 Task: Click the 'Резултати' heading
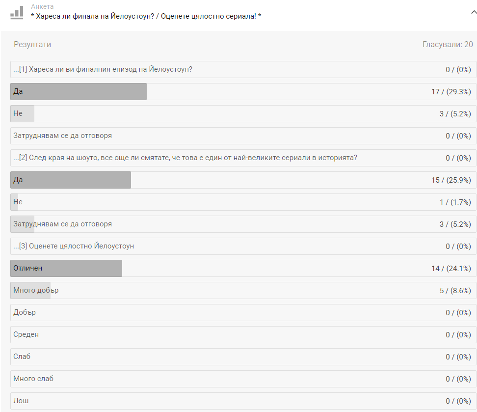tap(32, 45)
